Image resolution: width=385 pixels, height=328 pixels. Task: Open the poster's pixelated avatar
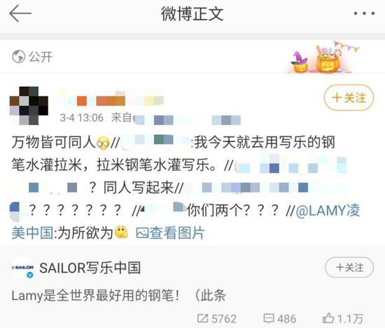click(29, 106)
